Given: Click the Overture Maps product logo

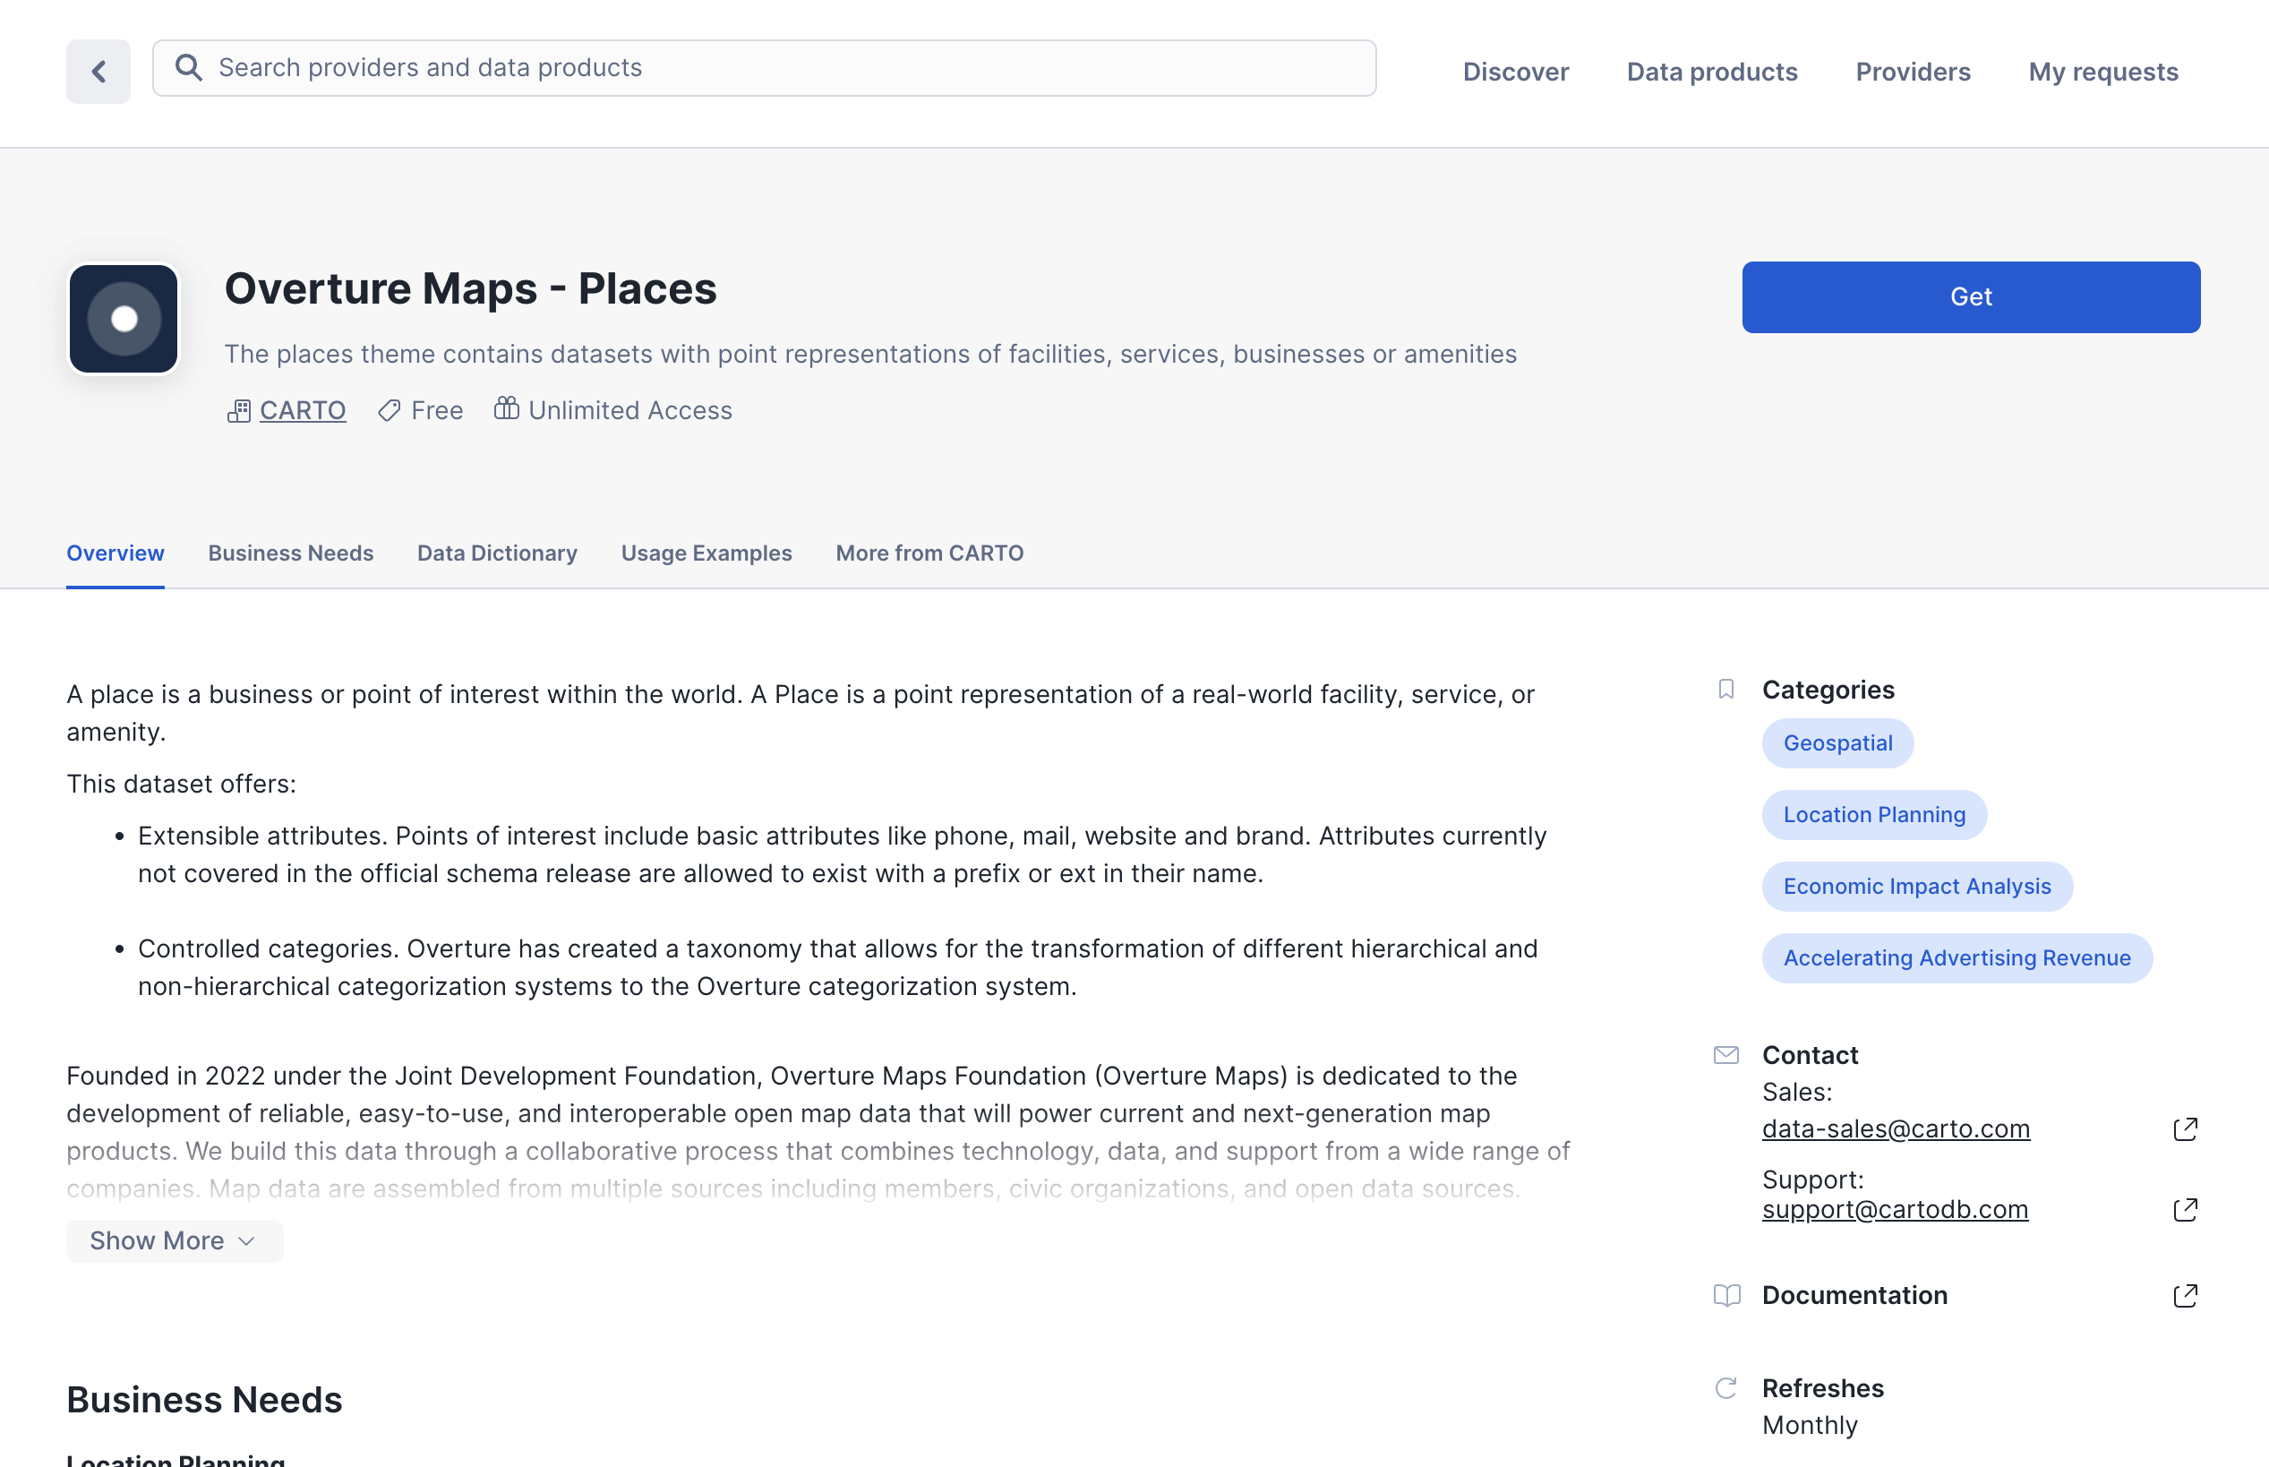Looking at the screenshot, I should [124, 319].
